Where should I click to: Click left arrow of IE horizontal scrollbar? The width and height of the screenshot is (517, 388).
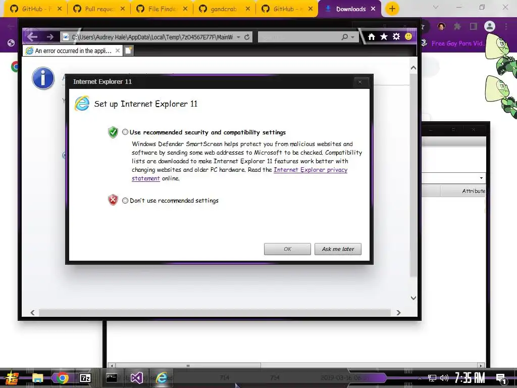click(x=32, y=312)
